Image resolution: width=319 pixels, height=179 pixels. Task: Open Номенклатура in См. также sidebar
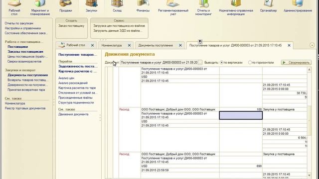pyautogui.click(x=15, y=103)
